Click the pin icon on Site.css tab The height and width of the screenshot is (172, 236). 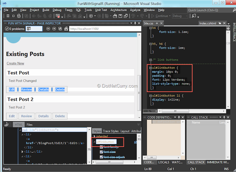[157, 23]
